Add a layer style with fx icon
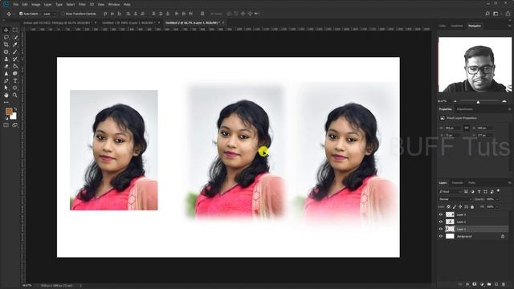The image size is (514, 289). tap(467, 284)
